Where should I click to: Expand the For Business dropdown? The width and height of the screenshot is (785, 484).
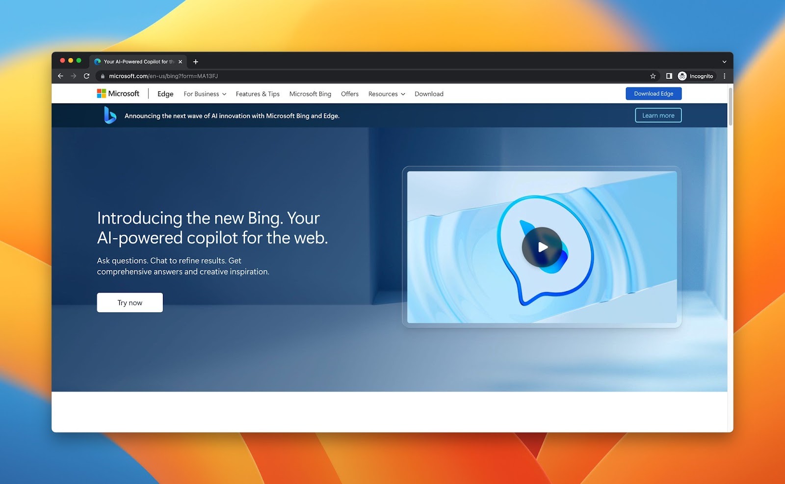coord(205,94)
